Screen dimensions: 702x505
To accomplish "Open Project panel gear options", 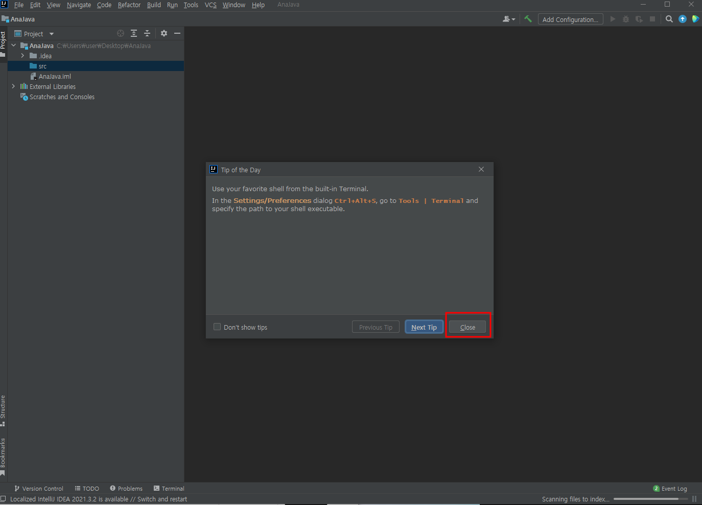I will click(164, 33).
